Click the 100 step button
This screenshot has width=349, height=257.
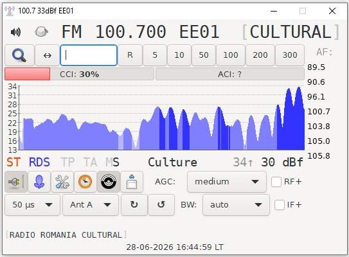231,55
